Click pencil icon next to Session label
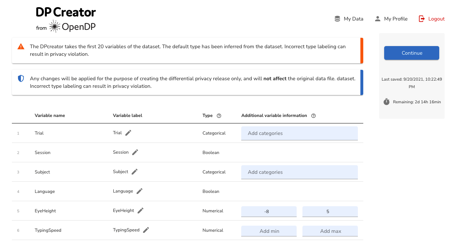This screenshot has height=244, width=454. 135,152
